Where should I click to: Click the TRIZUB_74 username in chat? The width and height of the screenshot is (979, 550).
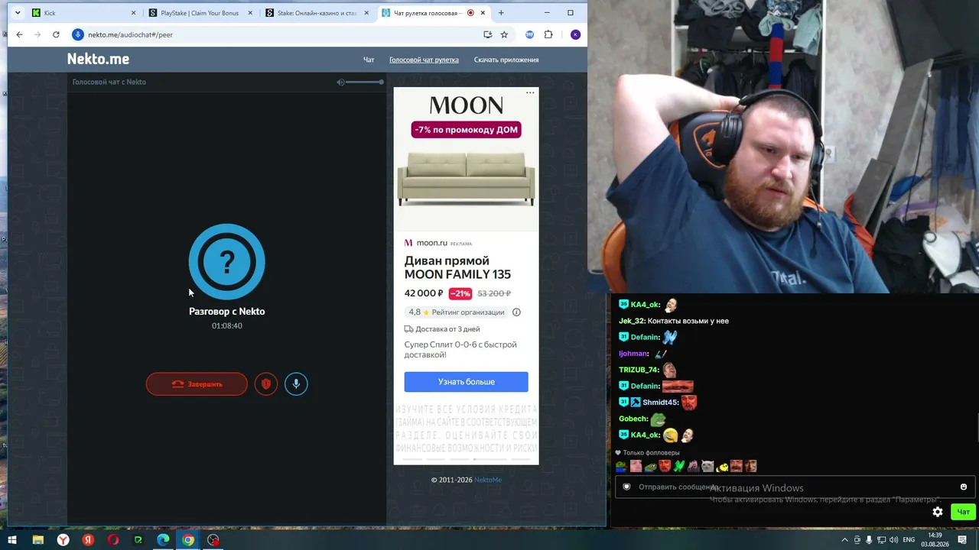pos(639,370)
